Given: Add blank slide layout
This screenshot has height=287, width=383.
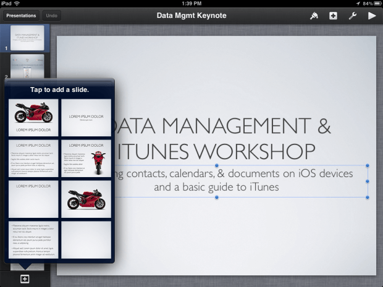Looking at the screenshot, I should (x=86, y=239).
